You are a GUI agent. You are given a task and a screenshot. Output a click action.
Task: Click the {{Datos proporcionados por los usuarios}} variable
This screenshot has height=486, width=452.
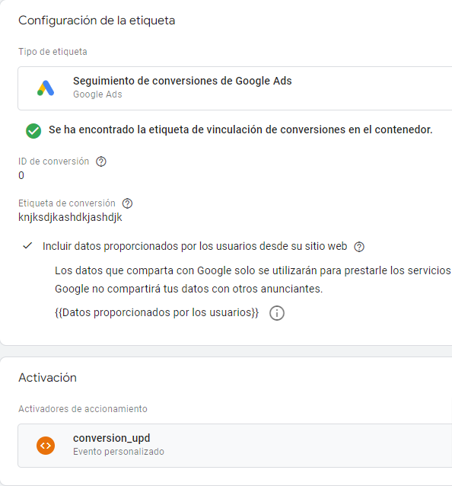point(157,312)
